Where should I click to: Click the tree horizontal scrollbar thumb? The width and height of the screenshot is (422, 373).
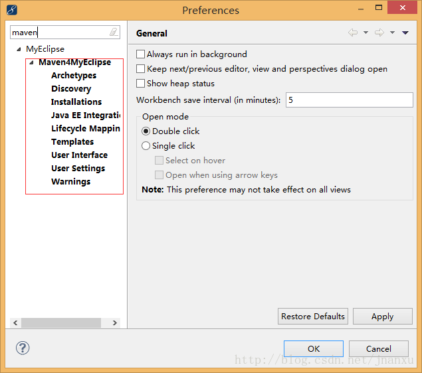click(61, 323)
